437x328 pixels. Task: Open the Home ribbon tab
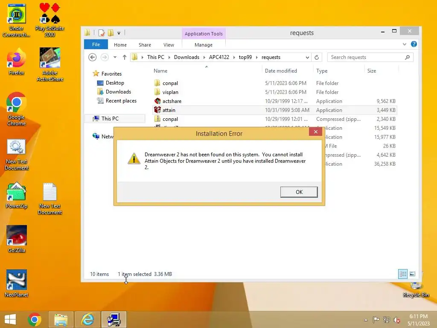(x=120, y=45)
